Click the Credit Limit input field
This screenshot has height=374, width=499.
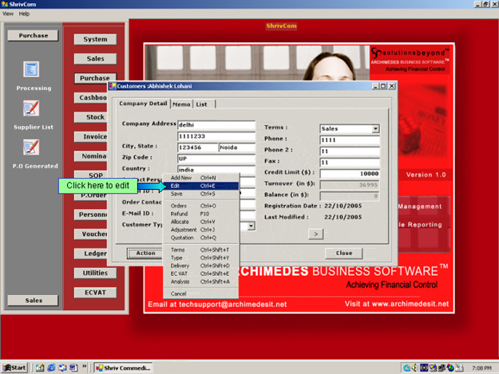click(349, 173)
